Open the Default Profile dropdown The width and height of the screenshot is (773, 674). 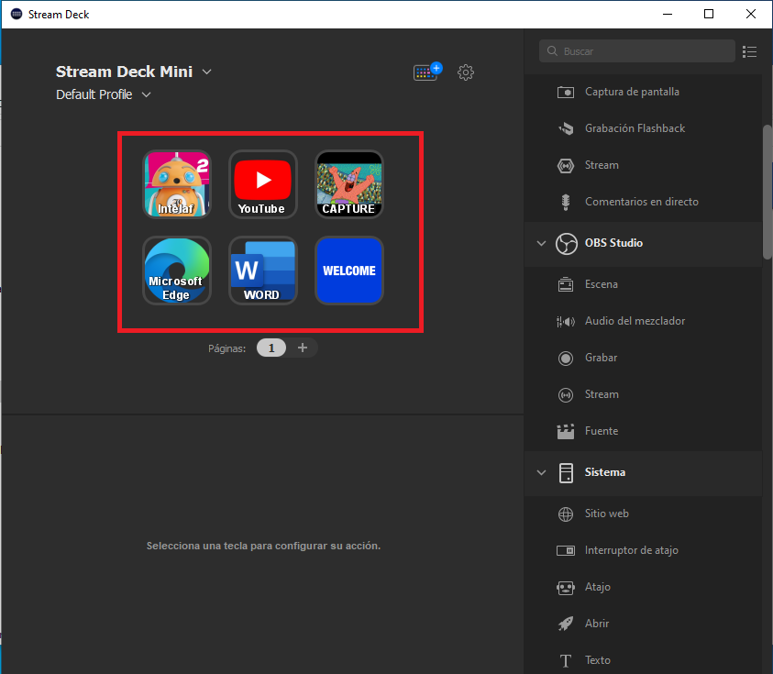point(147,94)
